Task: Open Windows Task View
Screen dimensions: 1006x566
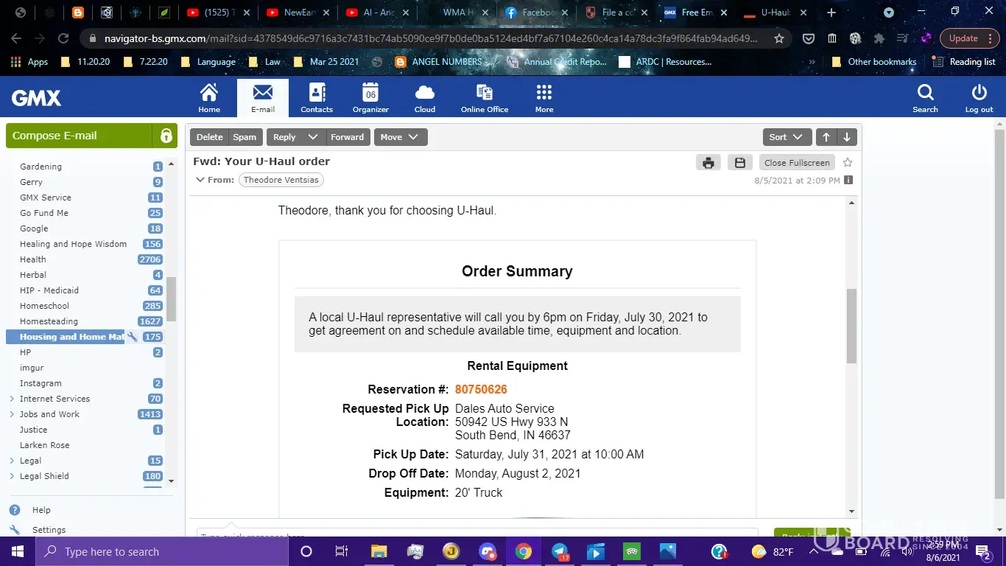Action: coord(342,551)
